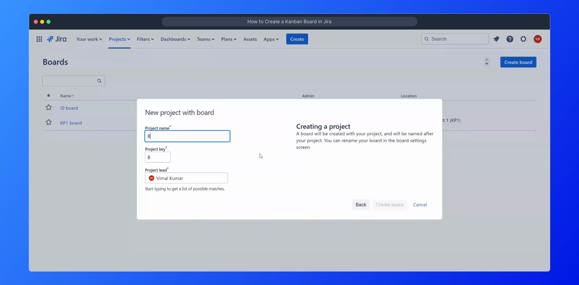Screen dimensions: 579x285
Task: Focus the Project key input field
Action: coord(158,157)
